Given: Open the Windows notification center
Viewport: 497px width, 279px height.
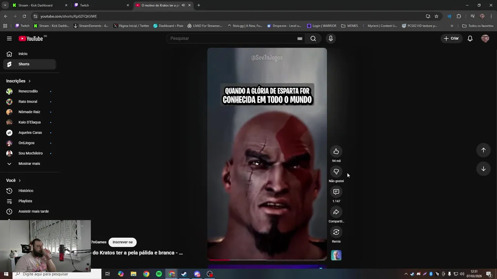Looking at the screenshot, I should pos(489,274).
